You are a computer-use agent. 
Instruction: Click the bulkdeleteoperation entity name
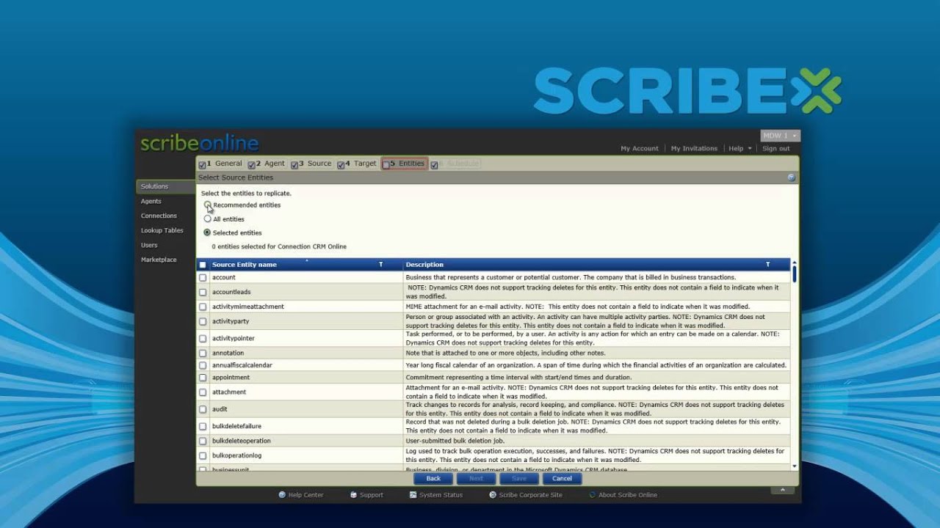point(242,441)
